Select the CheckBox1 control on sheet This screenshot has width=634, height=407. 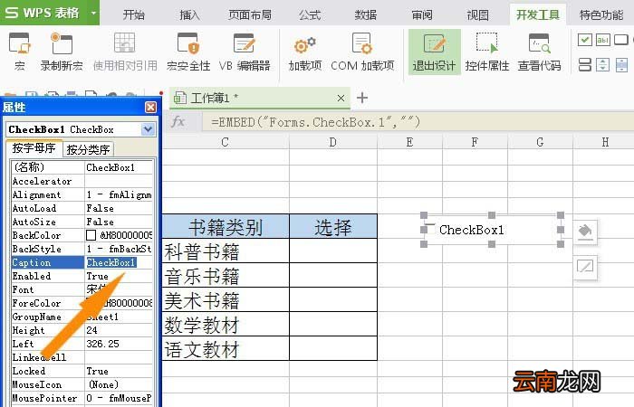coord(492,230)
